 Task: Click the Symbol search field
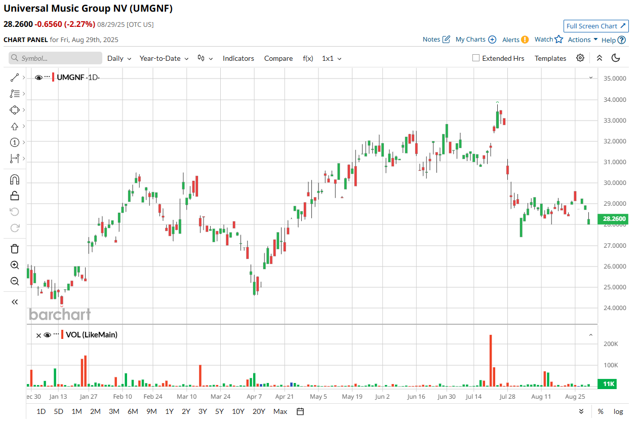pos(55,58)
